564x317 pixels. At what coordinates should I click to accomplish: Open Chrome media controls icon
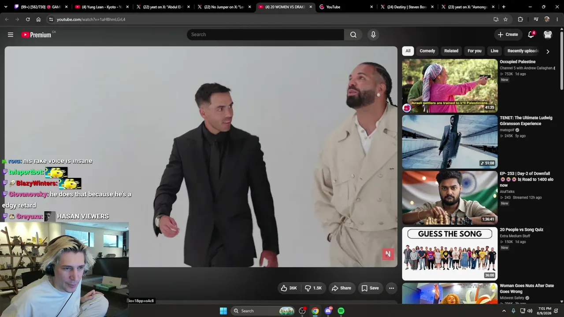click(x=536, y=19)
